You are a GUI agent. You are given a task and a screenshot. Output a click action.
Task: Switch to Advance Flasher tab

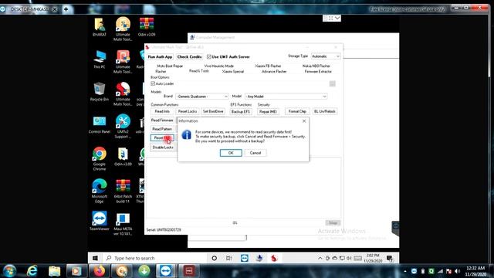(x=274, y=72)
